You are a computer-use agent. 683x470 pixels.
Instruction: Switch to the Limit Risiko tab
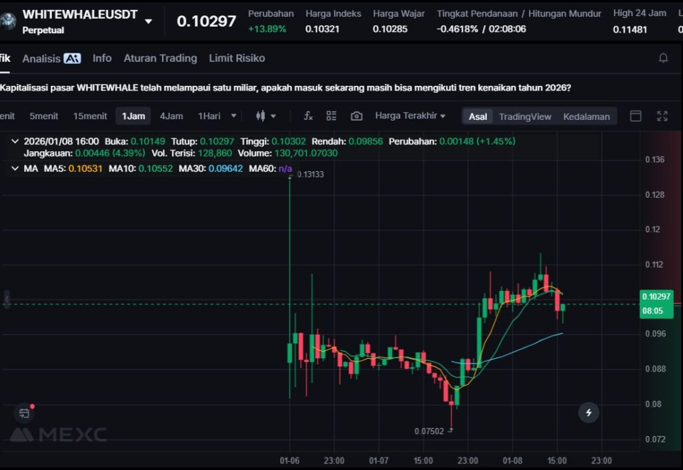[x=237, y=58]
